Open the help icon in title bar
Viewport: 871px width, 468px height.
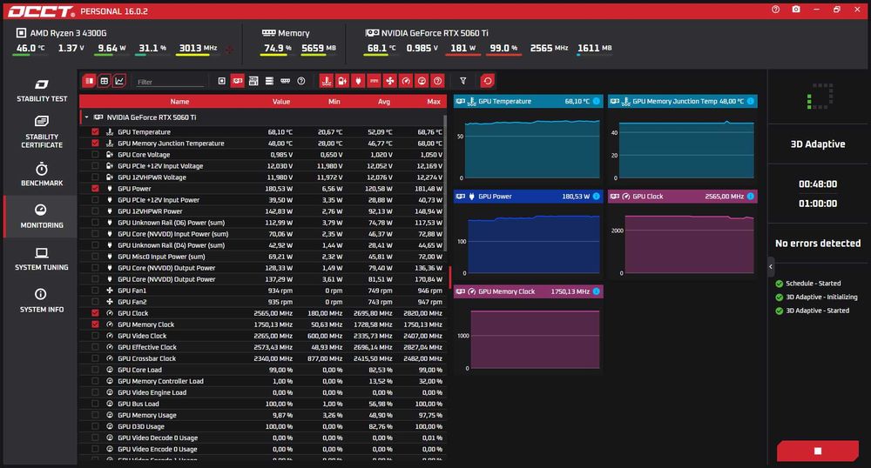[775, 10]
